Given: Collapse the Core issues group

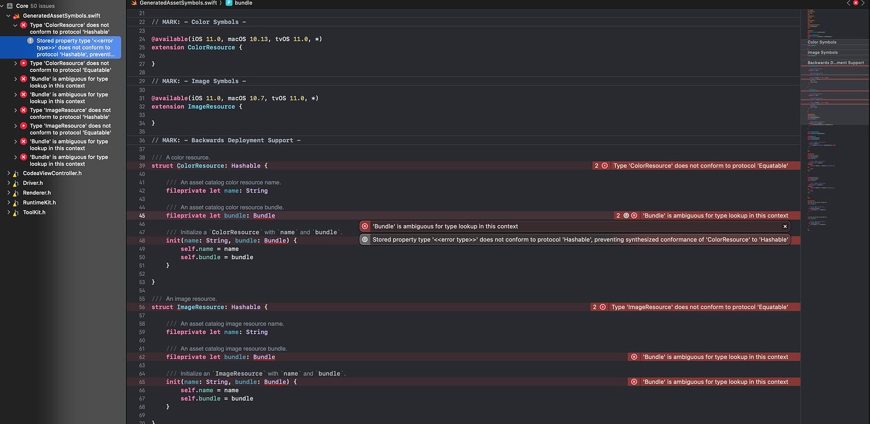Looking at the screenshot, I should click(x=3, y=6).
